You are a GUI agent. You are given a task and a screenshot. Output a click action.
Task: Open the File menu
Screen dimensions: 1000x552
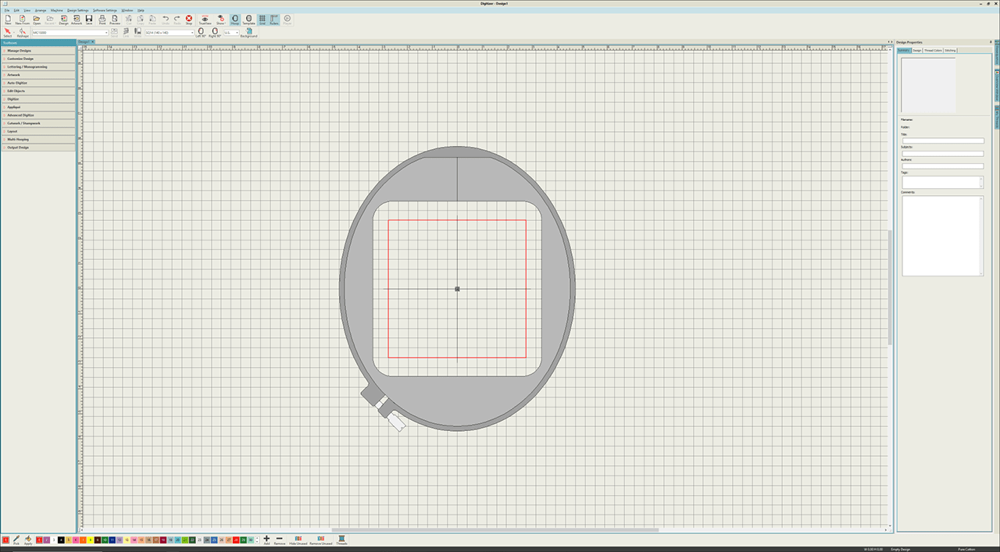click(6, 10)
